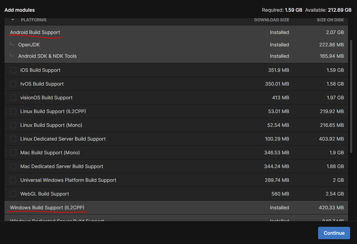Click Installed status for Android Build Support
357x244 pixels.
click(280, 32)
